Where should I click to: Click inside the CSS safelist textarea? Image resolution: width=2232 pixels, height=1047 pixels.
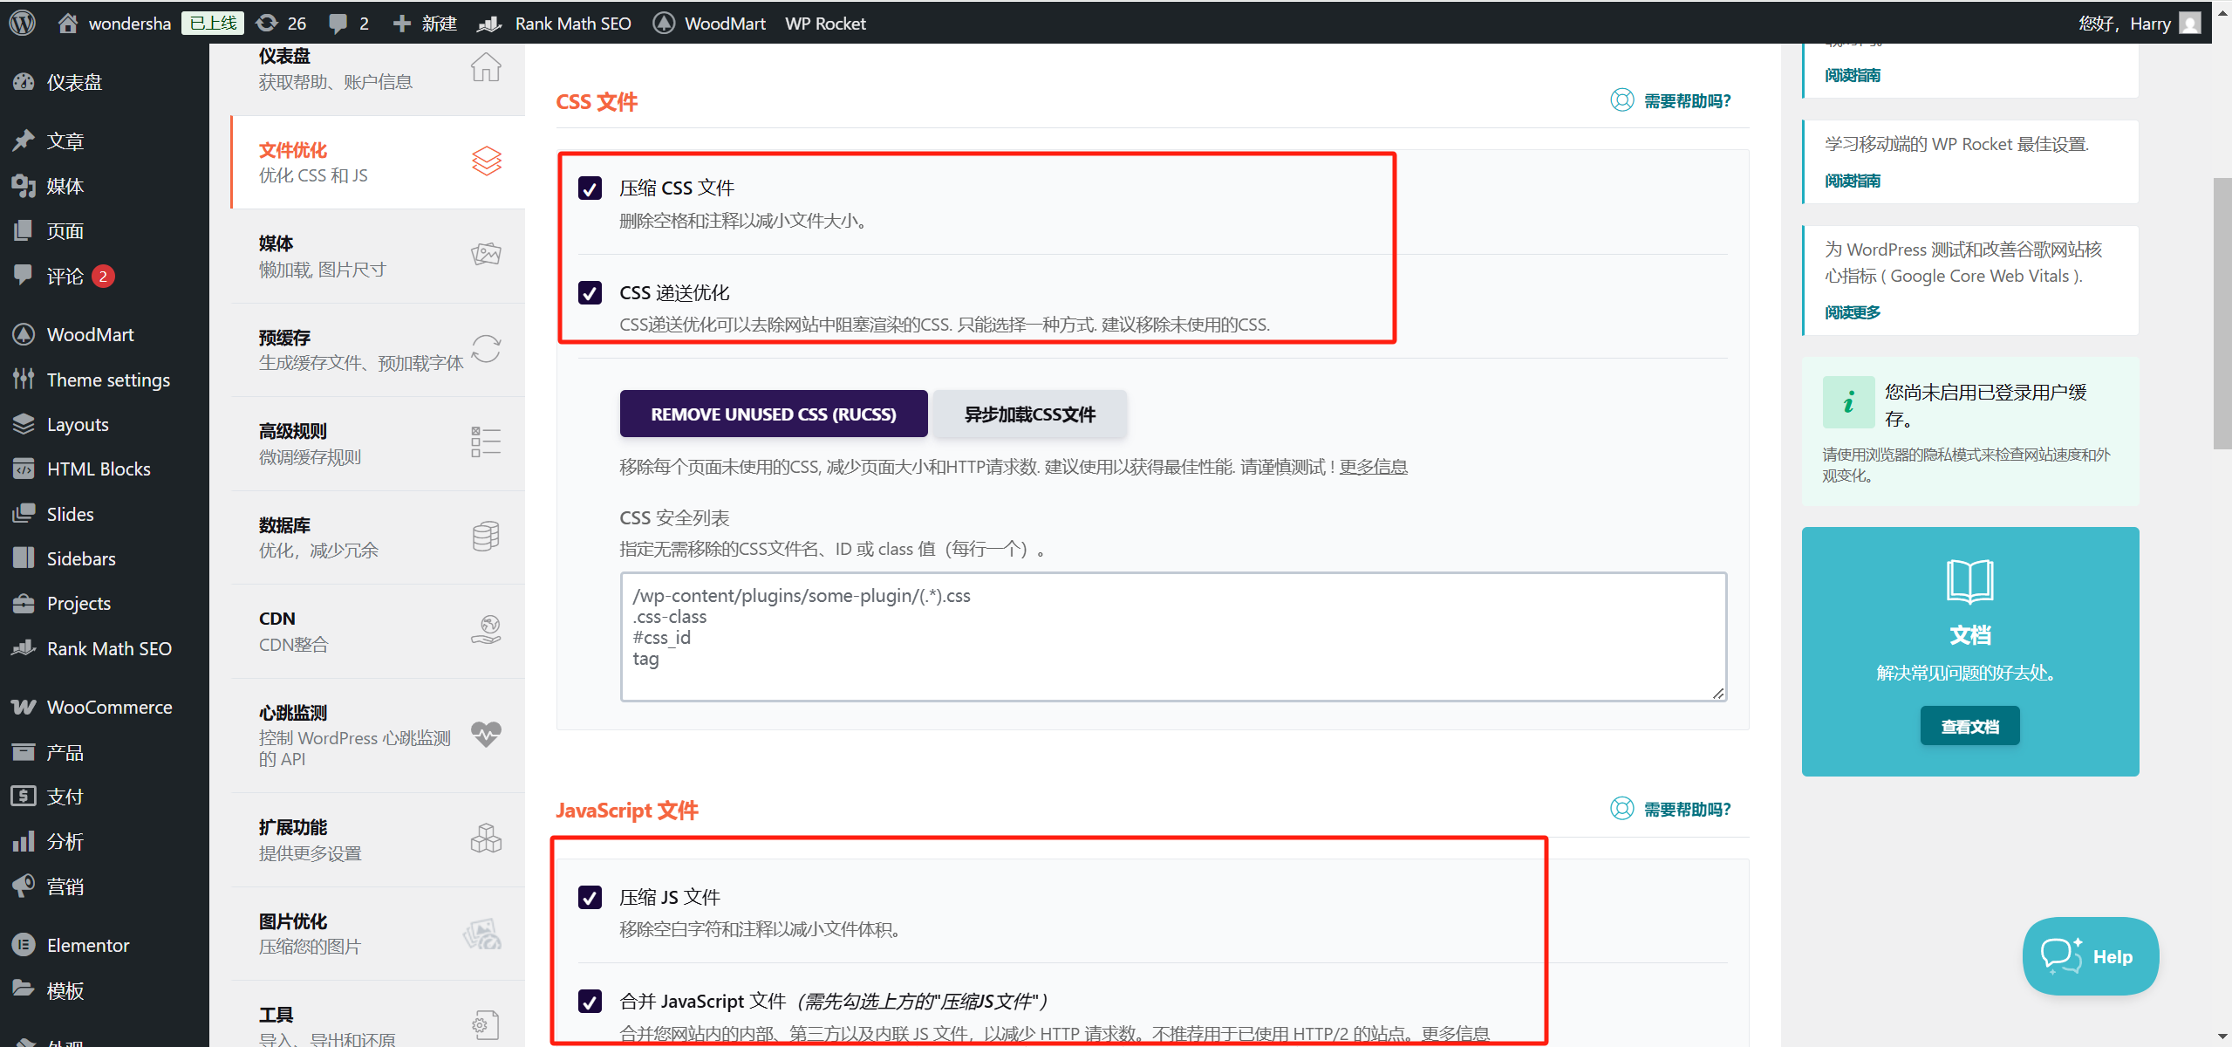pos(1173,637)
